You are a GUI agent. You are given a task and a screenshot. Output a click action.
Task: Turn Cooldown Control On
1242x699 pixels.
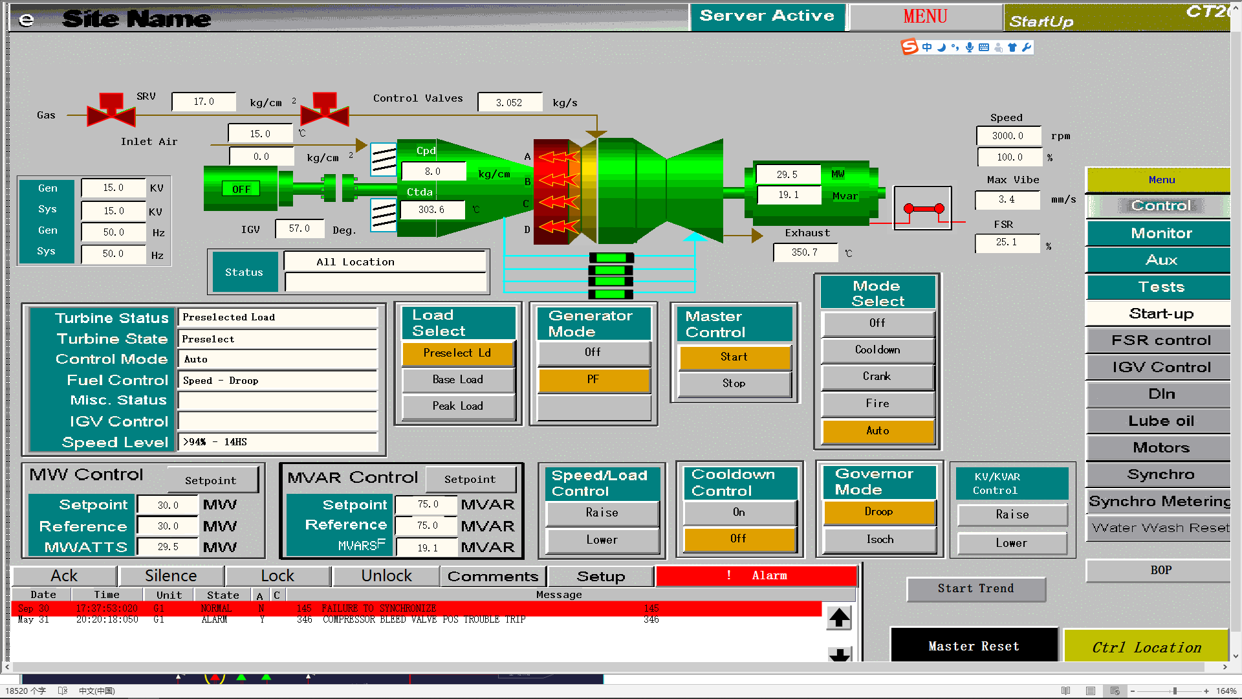(x=739, y=513)
